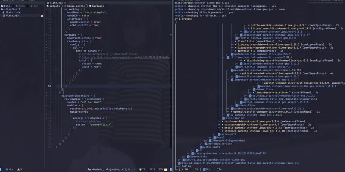
Task: Fold the raspberry-pi block using gutter arrow
Action: (47, 41)
